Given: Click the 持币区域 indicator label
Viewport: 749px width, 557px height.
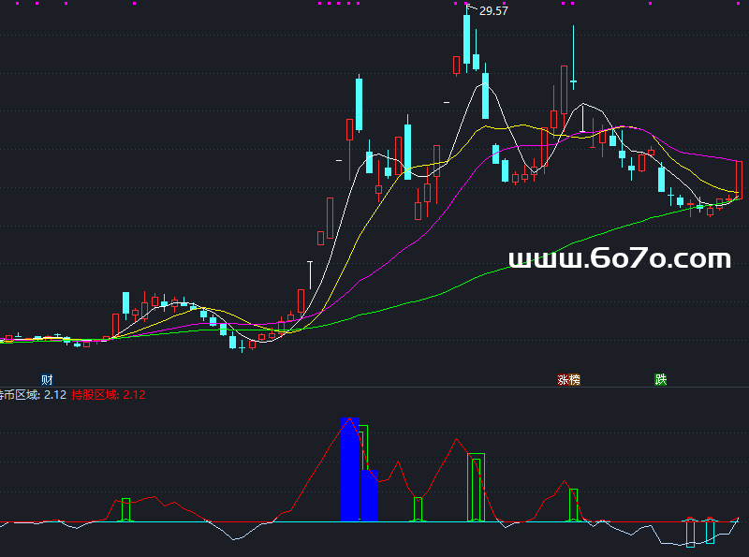Looking at the screenshot, I should click(x=19, y=395).
